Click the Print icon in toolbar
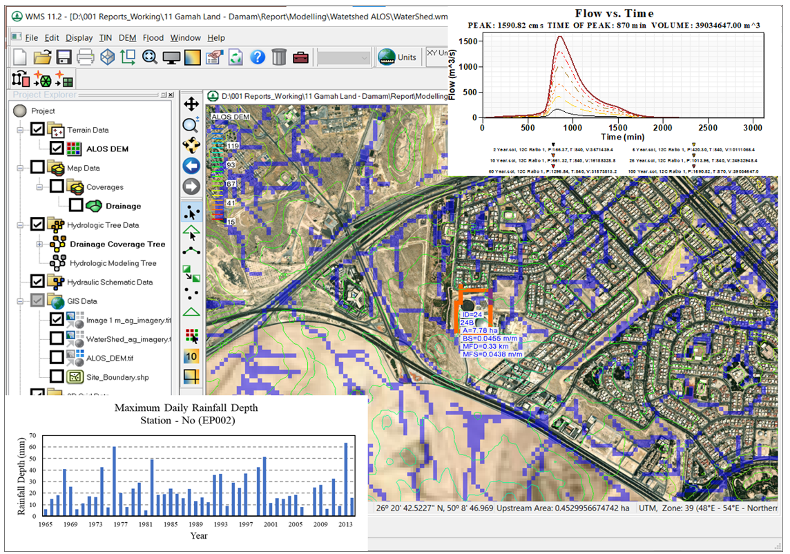The image size is (790, 554). coord(86,57)
